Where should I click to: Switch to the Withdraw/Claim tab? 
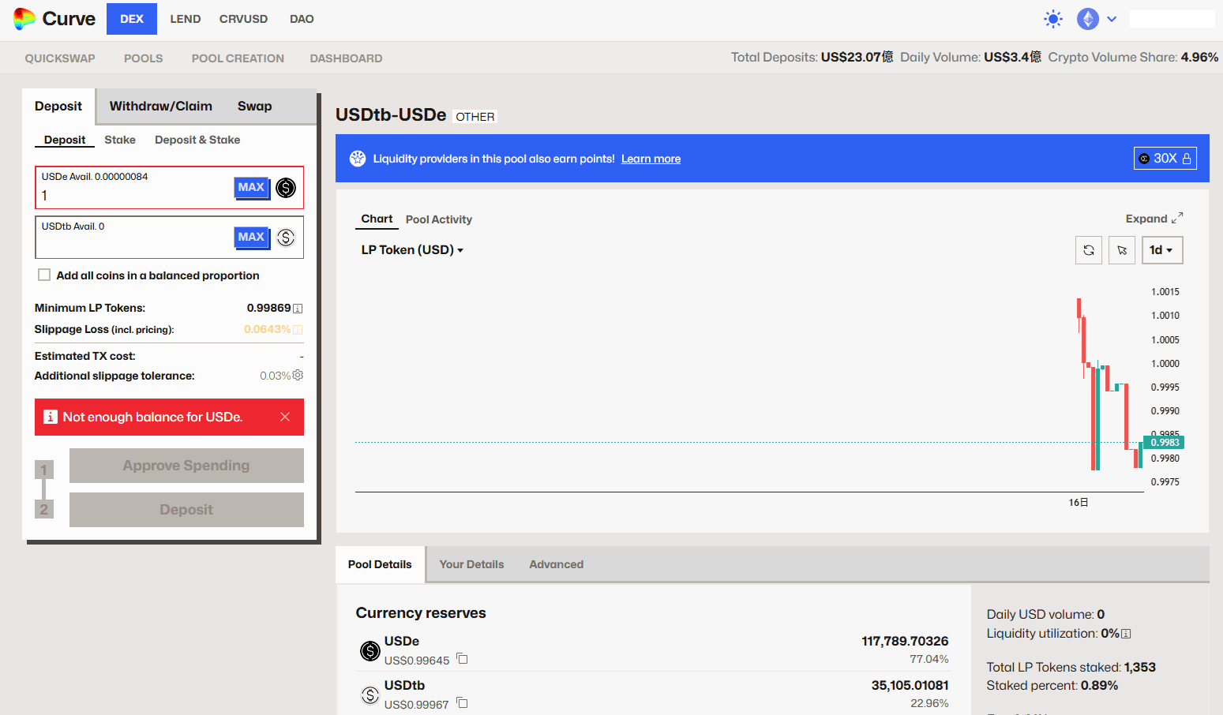tap(161, 107)
